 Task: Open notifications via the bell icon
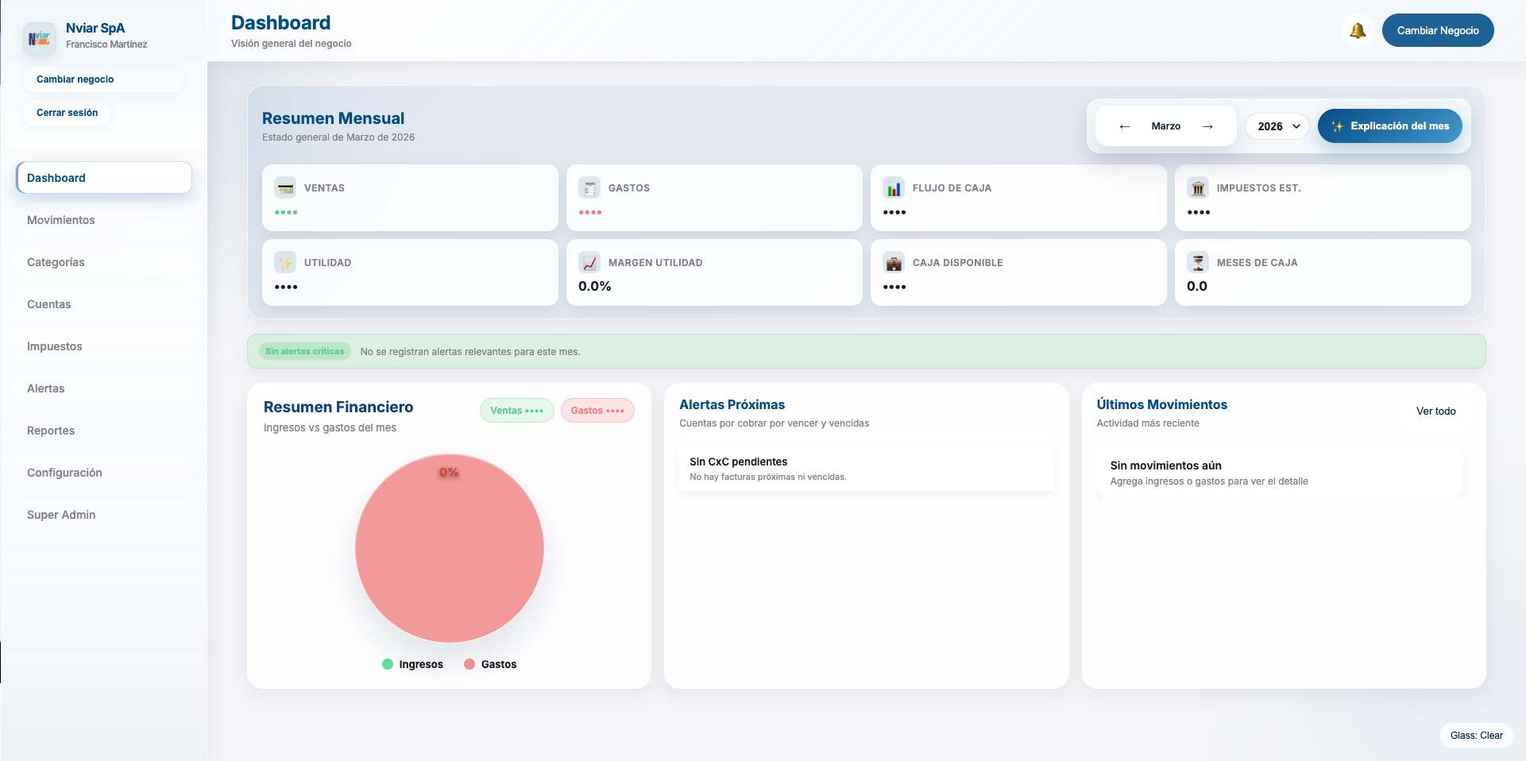pos(1358,29)
